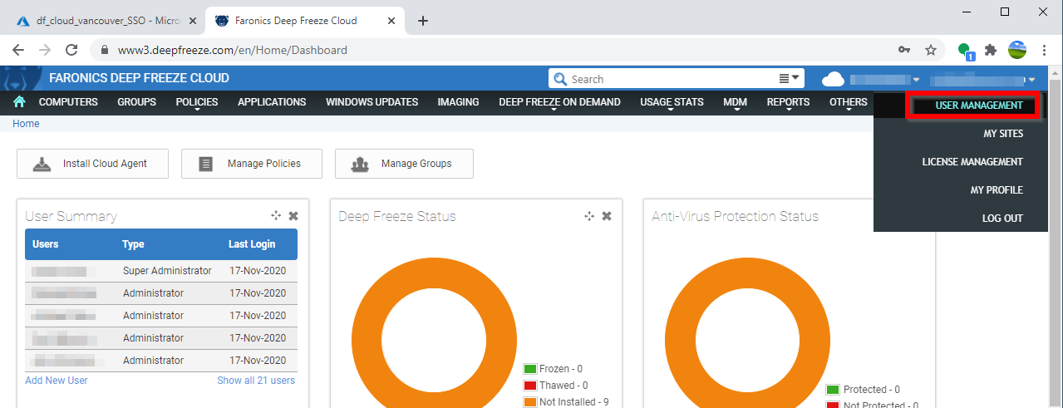The height and width of the screenshot is (408, 1063).
Task: Click the Super Administrator type cell
Action: 167,271
